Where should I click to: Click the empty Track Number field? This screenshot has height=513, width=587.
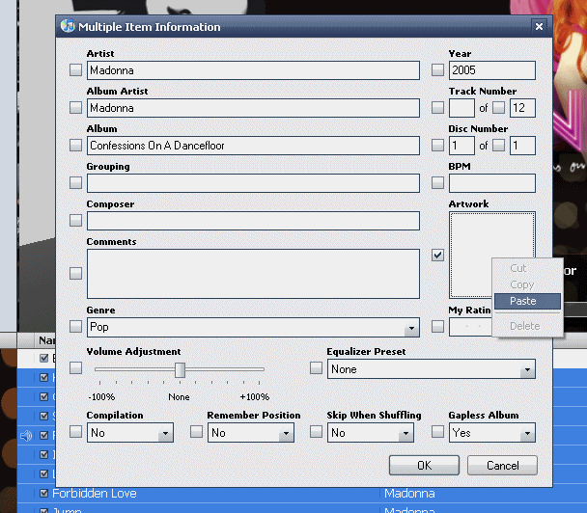[x=461, y=108]
